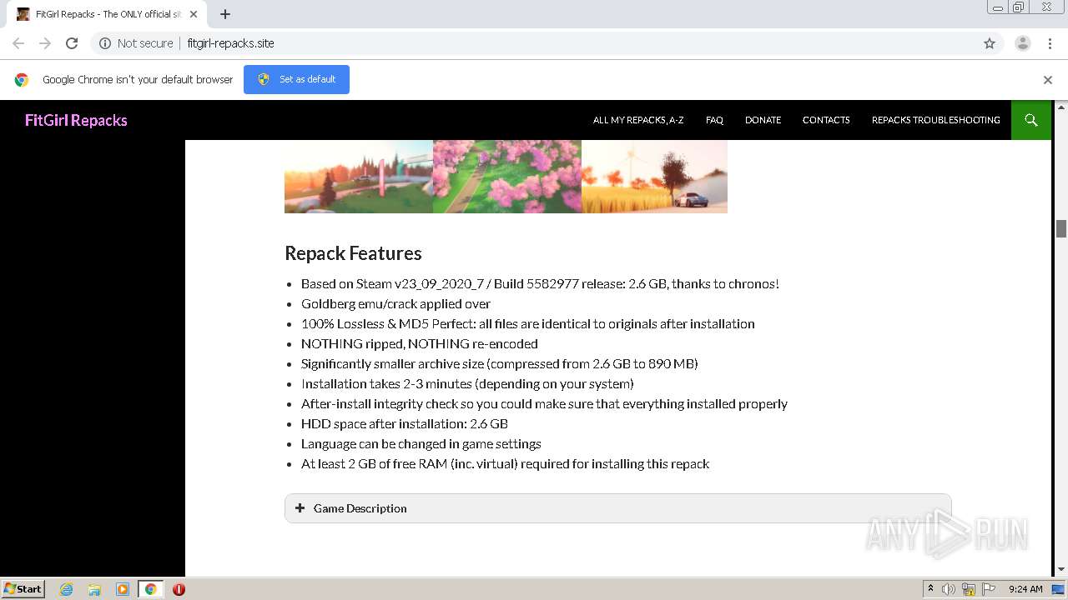Screen dimensions: 1068x600
Task: Bookmark this page with the star icon
Action: [x=990, y=43]
